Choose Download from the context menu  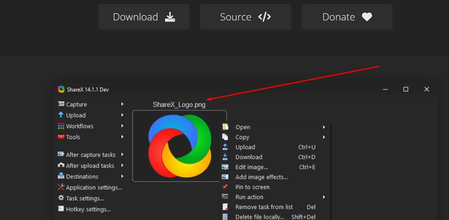275,157
